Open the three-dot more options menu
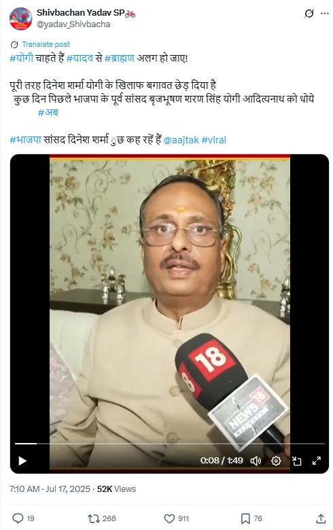333x530 pixels. [325, 14]
